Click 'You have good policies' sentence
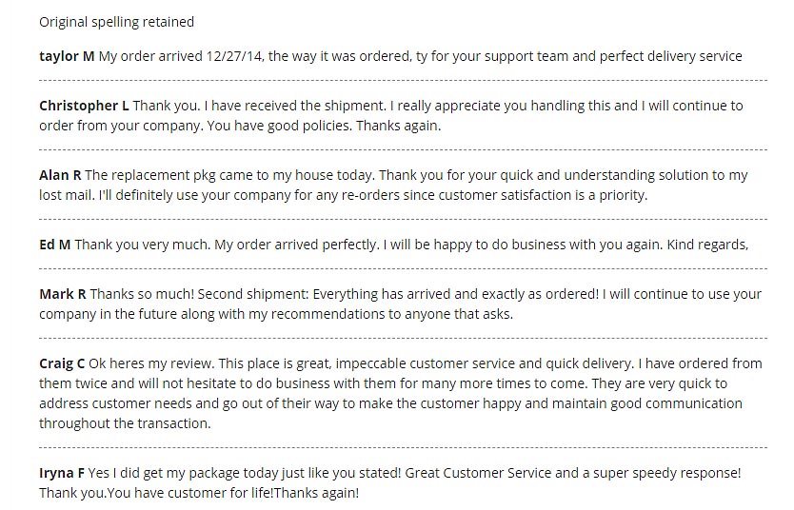Screen dimensions: 794x510 pyautogui.click(x=279, y=126)
